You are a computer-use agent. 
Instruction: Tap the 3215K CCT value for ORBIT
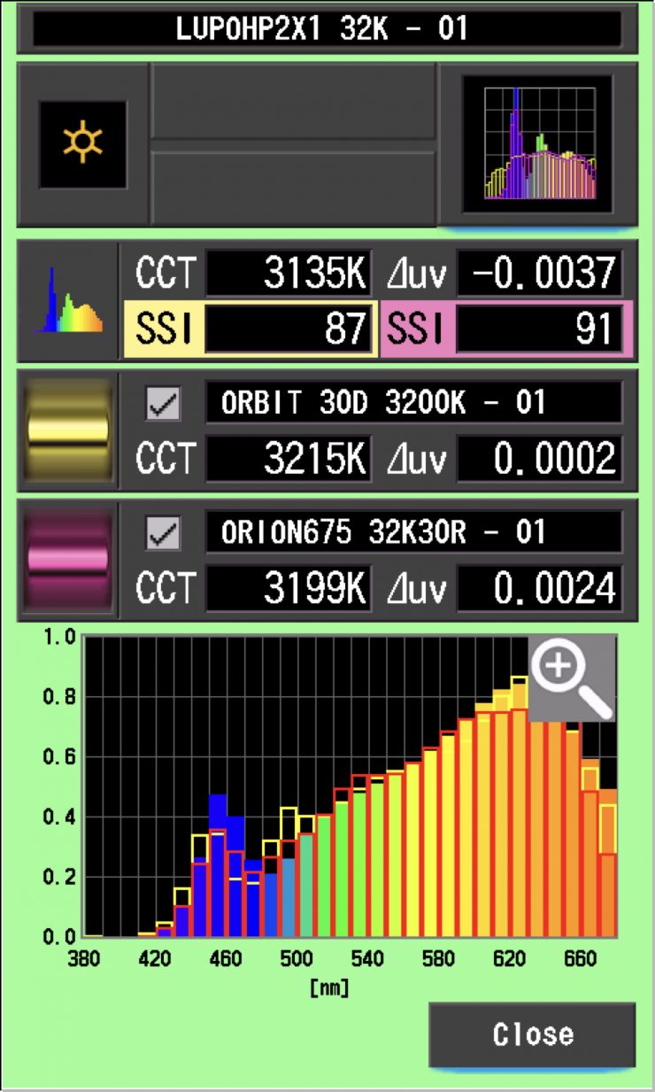(x=288, y=459)
